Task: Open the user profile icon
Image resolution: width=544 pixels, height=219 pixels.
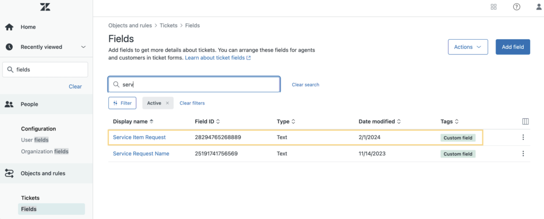Action: point(539,7)
